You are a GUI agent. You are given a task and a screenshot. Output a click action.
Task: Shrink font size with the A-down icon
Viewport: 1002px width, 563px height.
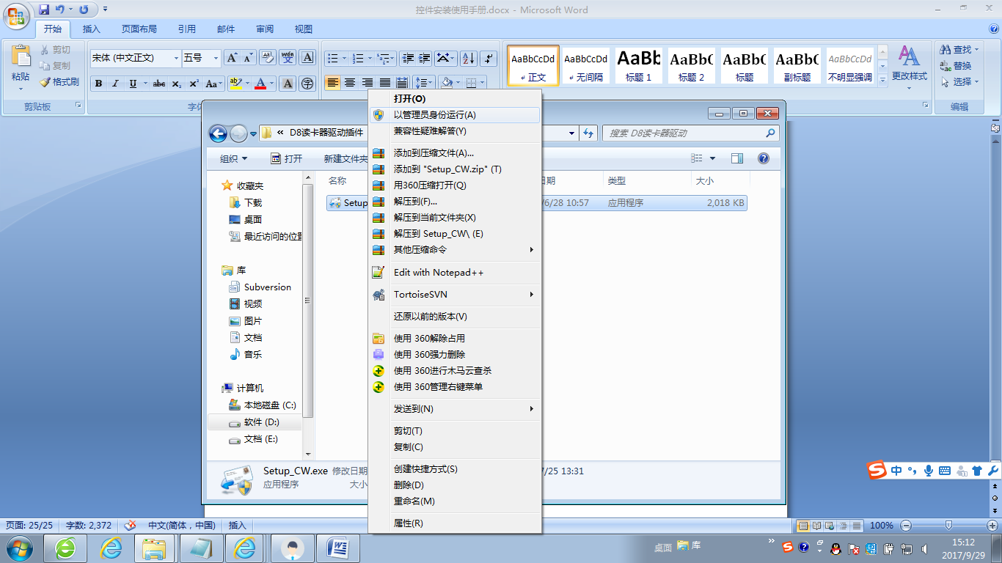click(x=249, y=58)
